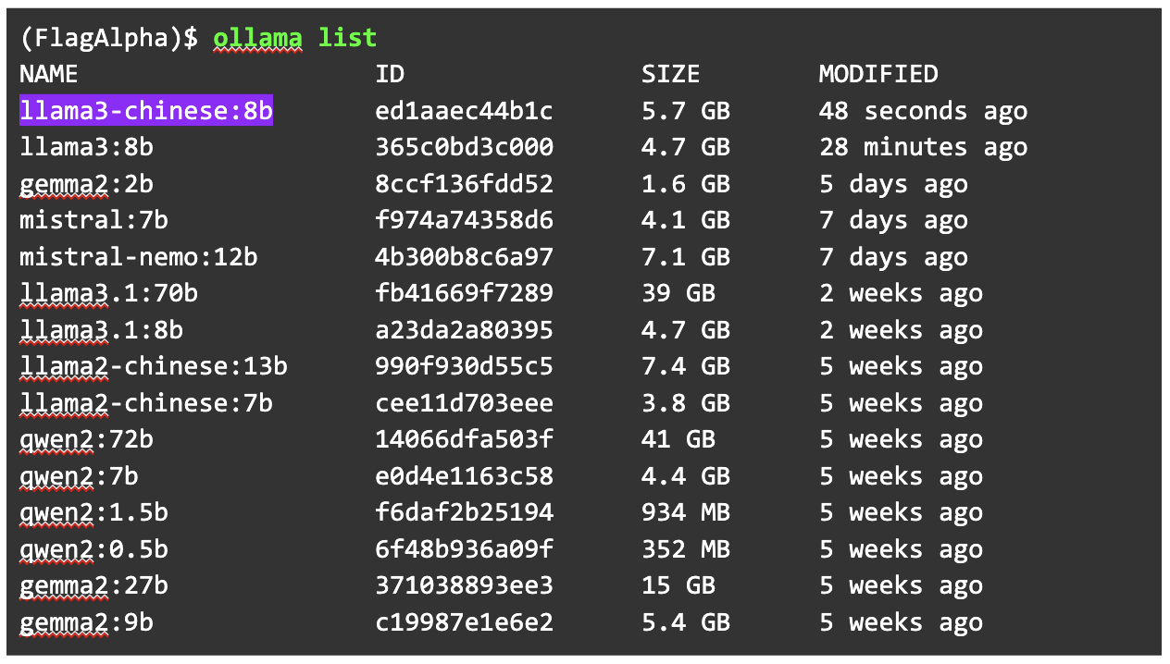Click the 39 GB size value
This screenshot has width=1170, height=664.
click(x=678, y=293)
